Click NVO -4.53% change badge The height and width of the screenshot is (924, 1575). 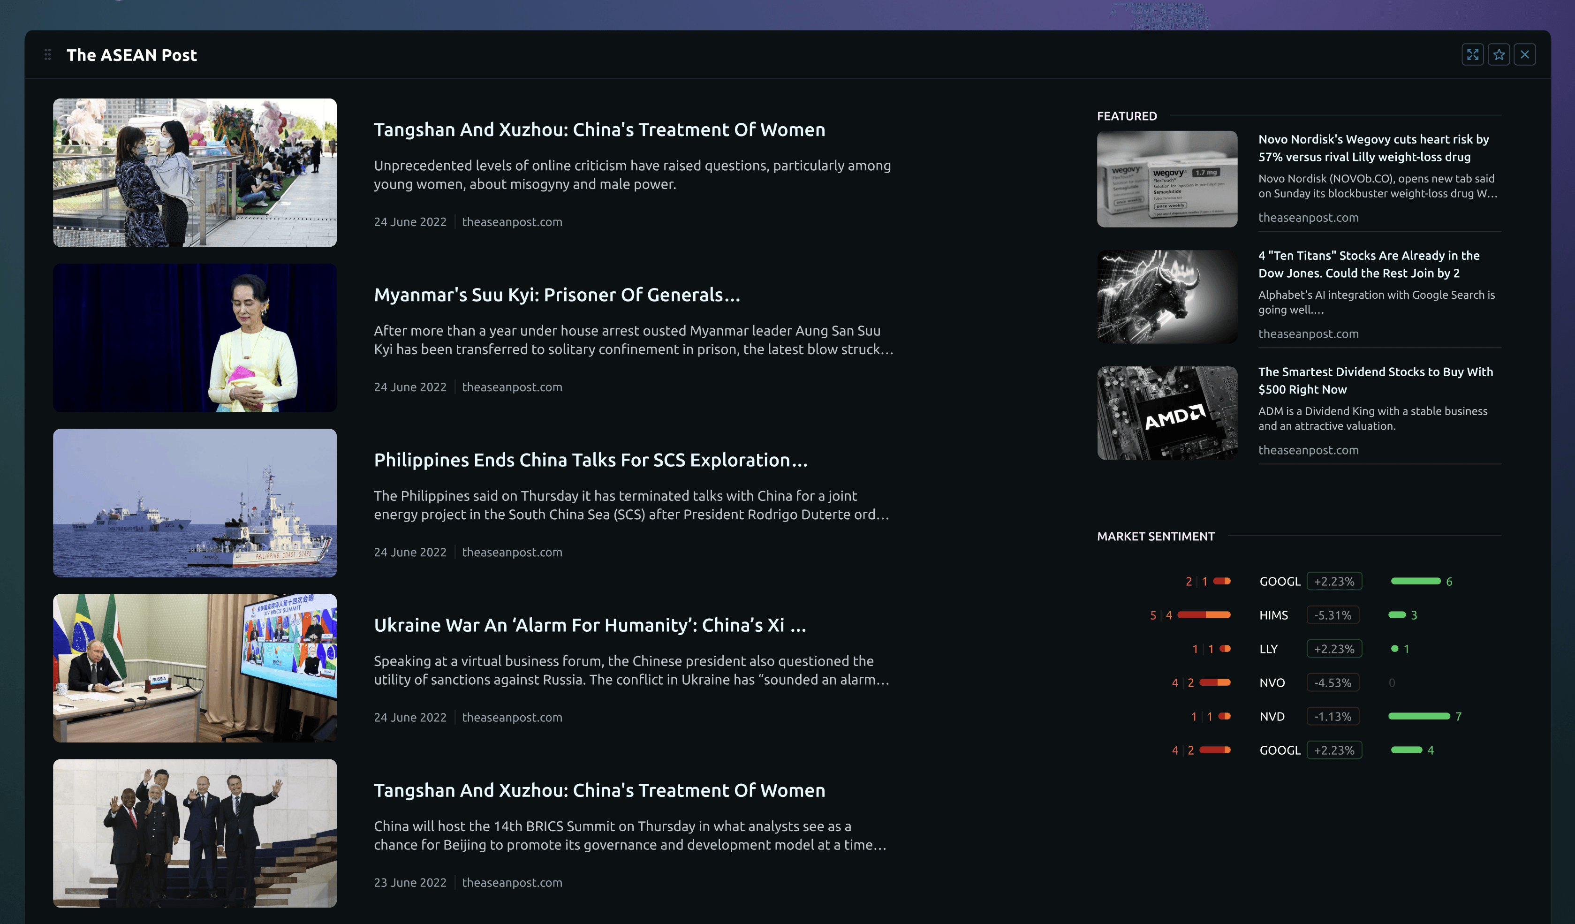pyautogui.click(x=1333, y=683)
